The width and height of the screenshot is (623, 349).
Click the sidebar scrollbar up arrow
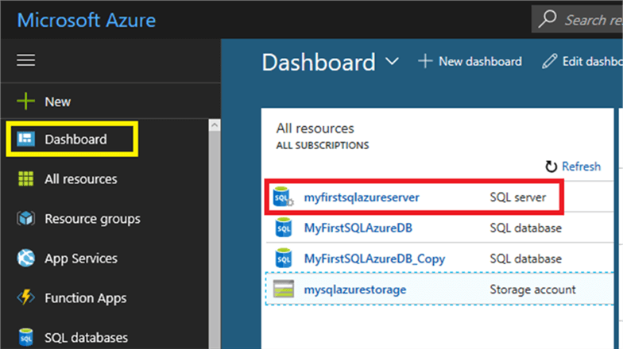[x=215, y=125]
